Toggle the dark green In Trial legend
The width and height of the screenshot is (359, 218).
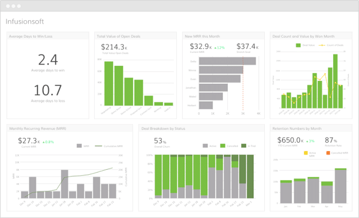(243, 146)
